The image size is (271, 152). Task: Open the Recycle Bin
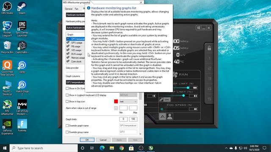coord(7,47)
